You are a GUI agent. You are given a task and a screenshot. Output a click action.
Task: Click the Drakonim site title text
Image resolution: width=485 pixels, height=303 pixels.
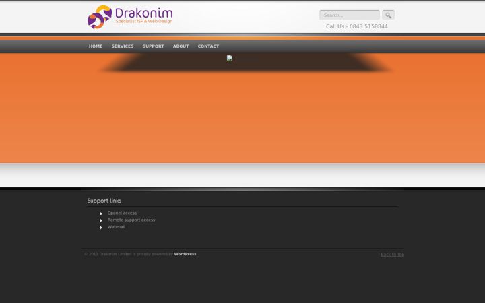pos(144,13)
